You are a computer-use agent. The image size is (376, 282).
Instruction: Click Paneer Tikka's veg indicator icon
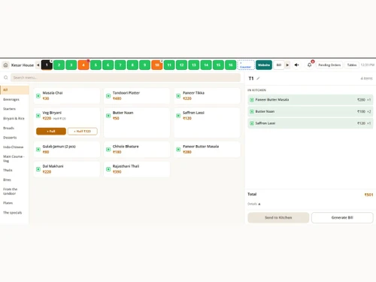[x=178, y=96]
